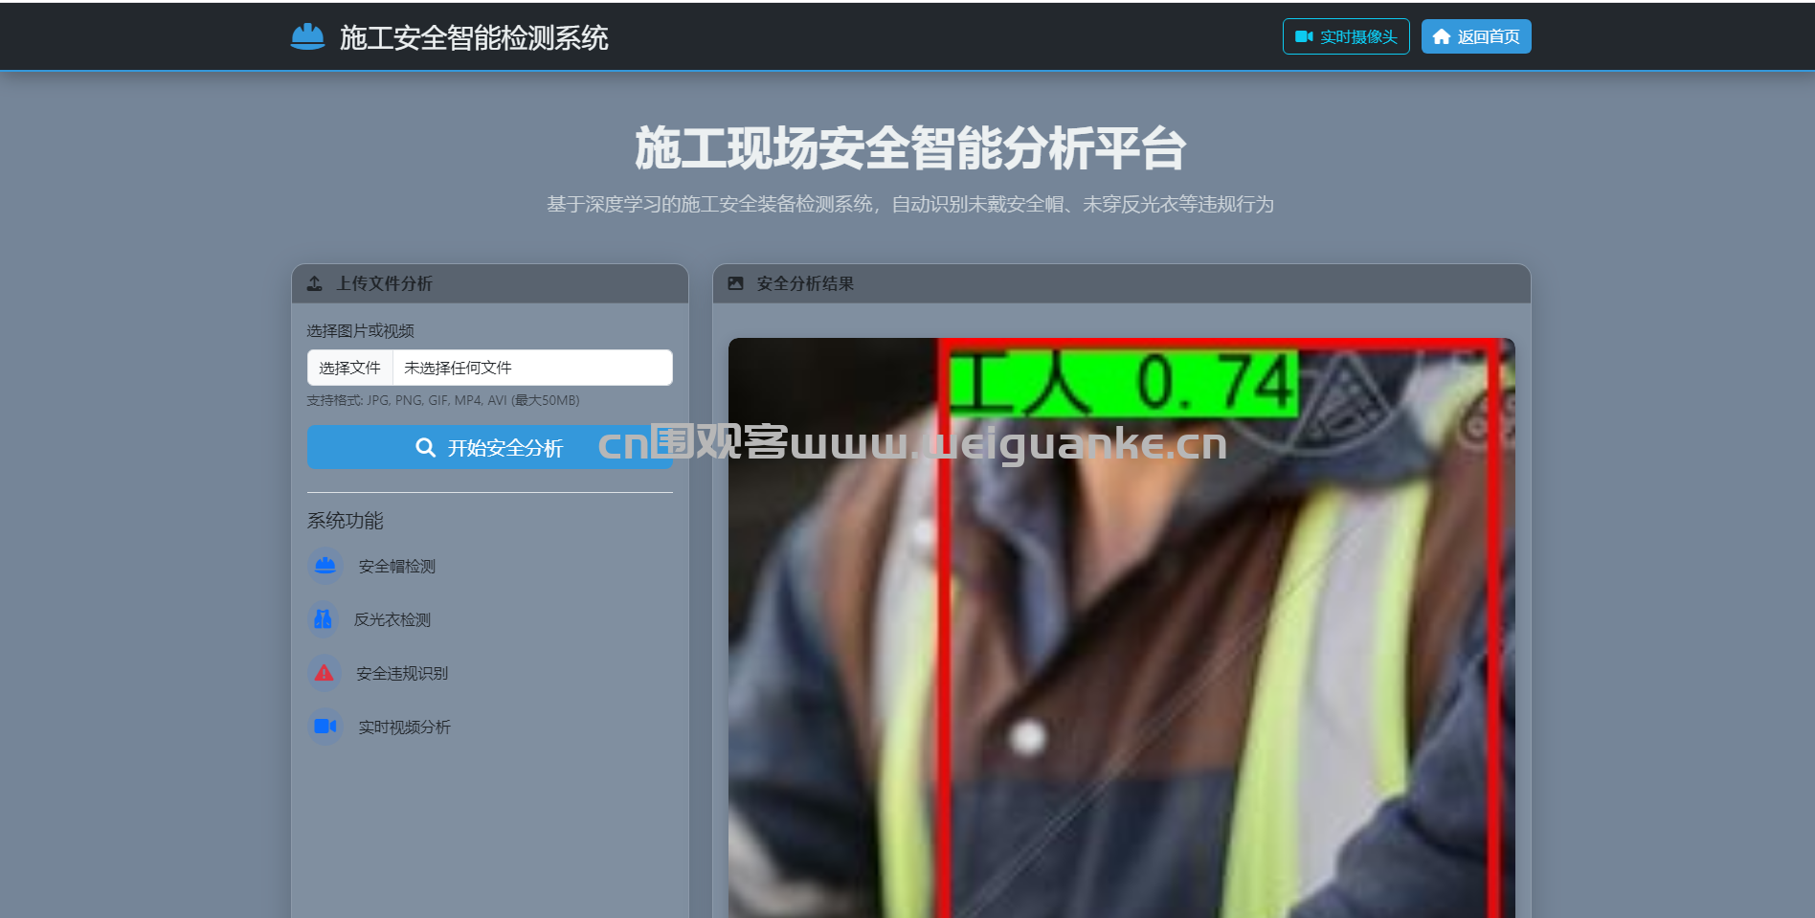Click the warning triangle icon for 安全违规识别
The width and height of the screenshot is (1815, 918).
[x=325, y=673]
